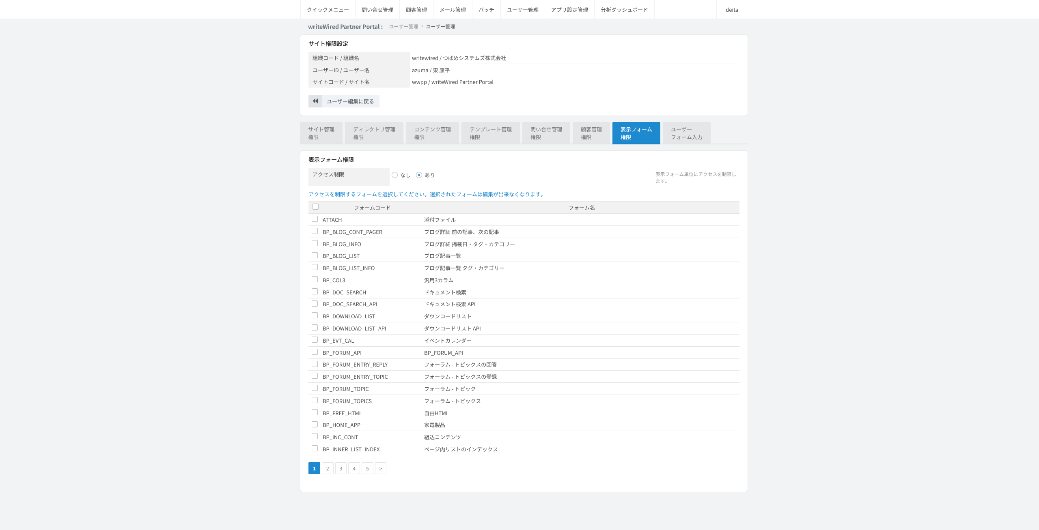Image resolution: width=1039 pixels, height=530 pixels.
Task: Open バッチ top menu
Action: (486, 10)
